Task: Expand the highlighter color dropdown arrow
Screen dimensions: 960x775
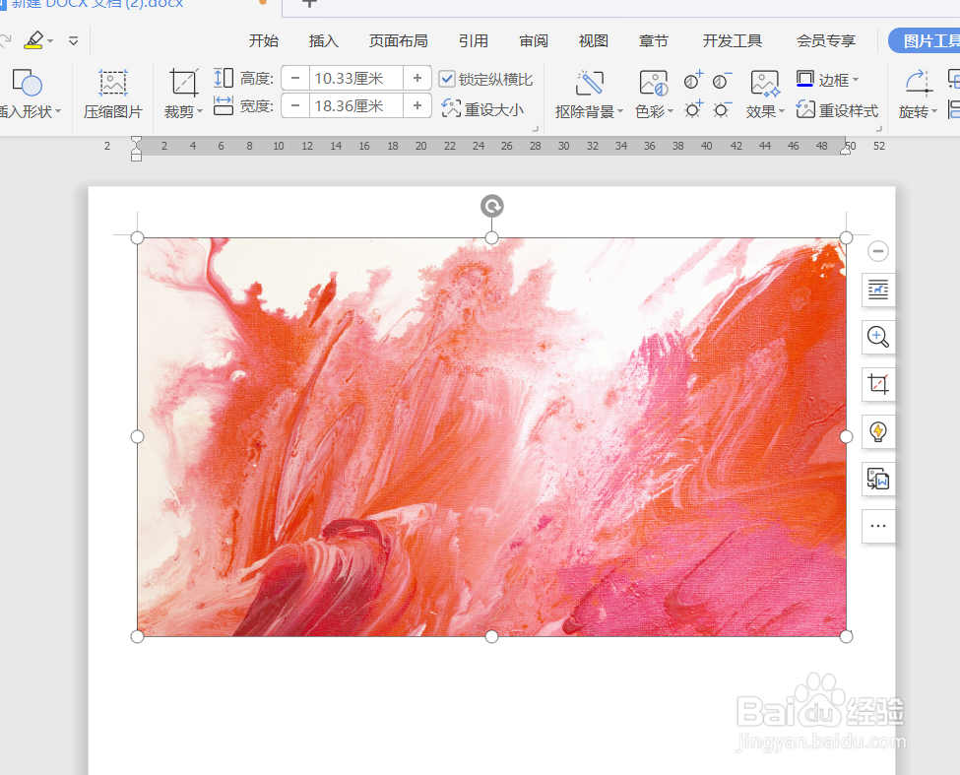Action: tap(50, 41)
